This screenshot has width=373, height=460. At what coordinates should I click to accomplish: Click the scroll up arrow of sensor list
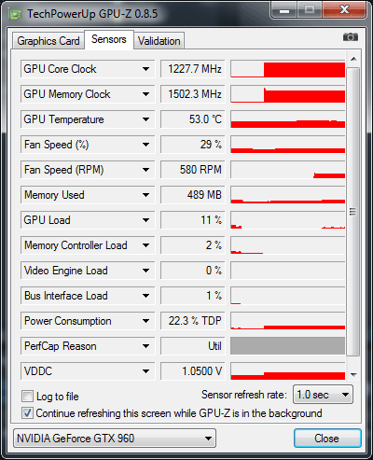coord(353,59)
